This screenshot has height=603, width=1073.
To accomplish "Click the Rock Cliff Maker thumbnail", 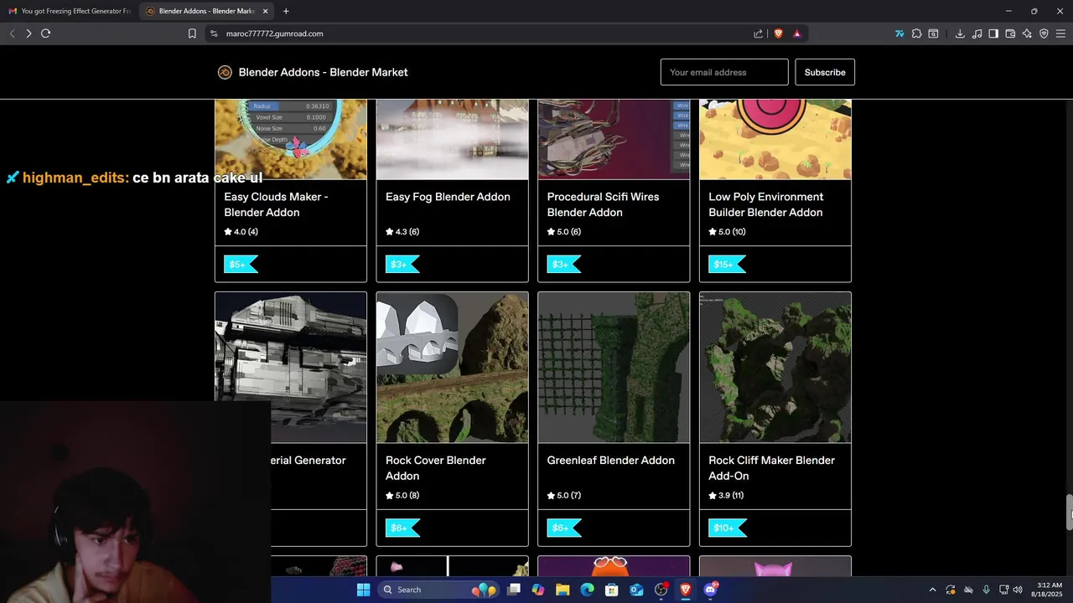I will (775, 368).
